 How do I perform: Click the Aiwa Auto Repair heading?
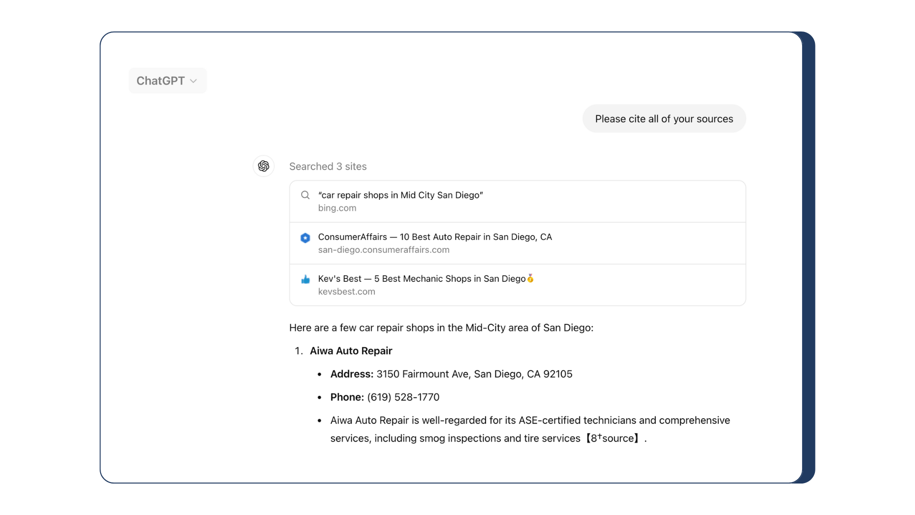351,351
